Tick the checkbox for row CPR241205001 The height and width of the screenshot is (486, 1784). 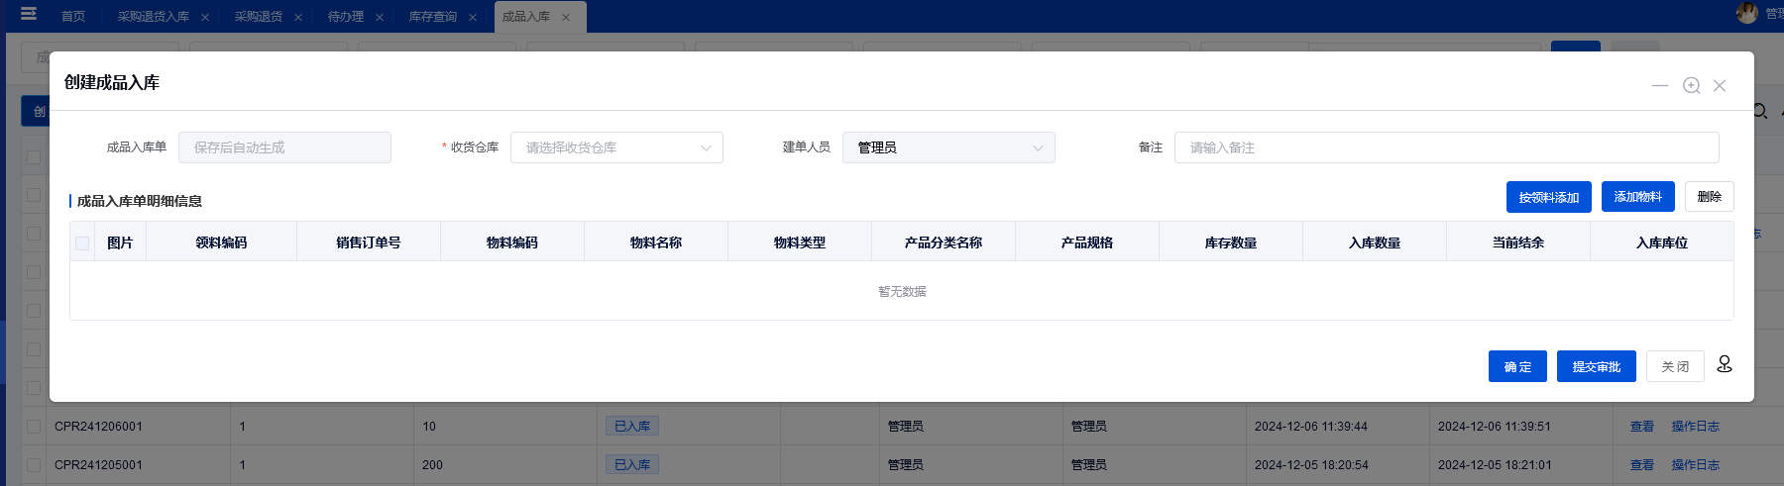tap(34, 465)
